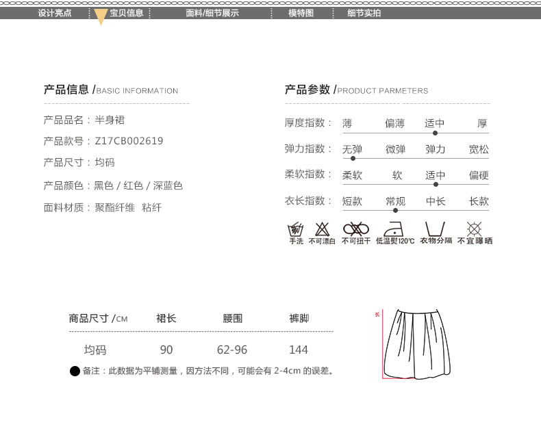Click the 衣长指数 slider dot at 常规
This screenshot has width=541, height=431.
[x=395, y=210]
